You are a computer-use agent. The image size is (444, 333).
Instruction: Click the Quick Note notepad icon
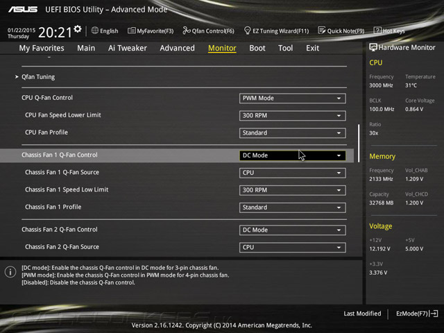(x=322, y=31)
